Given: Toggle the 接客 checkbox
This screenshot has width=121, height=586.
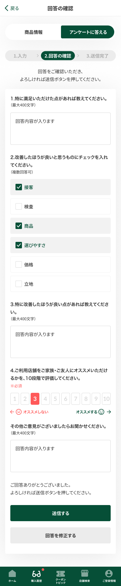Looking at the screenshot, I should (19, 187).
